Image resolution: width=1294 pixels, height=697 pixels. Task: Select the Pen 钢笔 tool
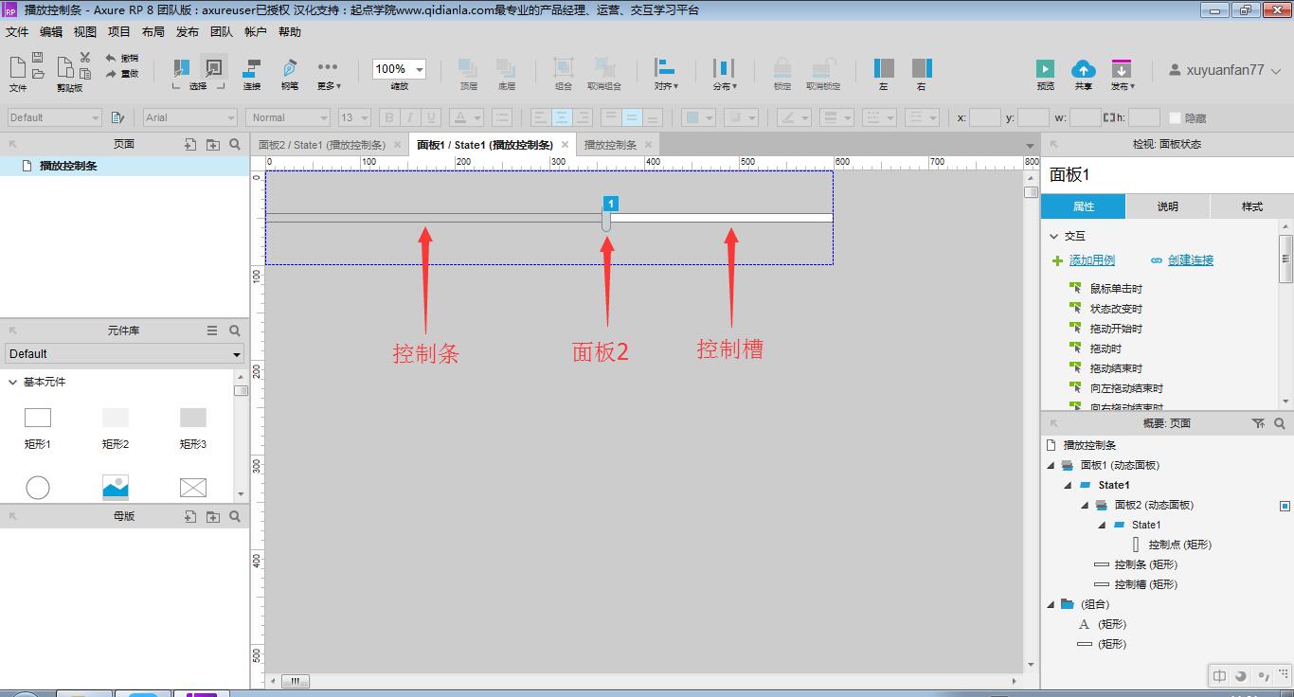290,74
